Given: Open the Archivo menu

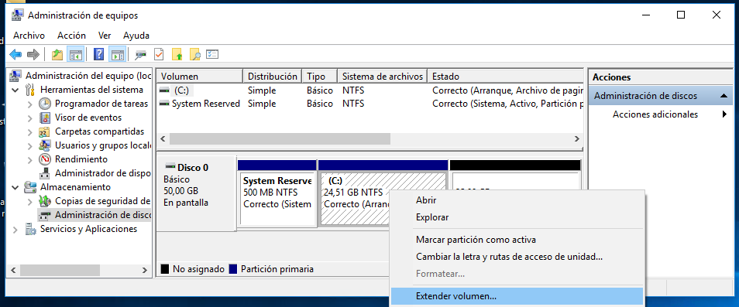Looking at the screenshot, I should click(29, 36).
